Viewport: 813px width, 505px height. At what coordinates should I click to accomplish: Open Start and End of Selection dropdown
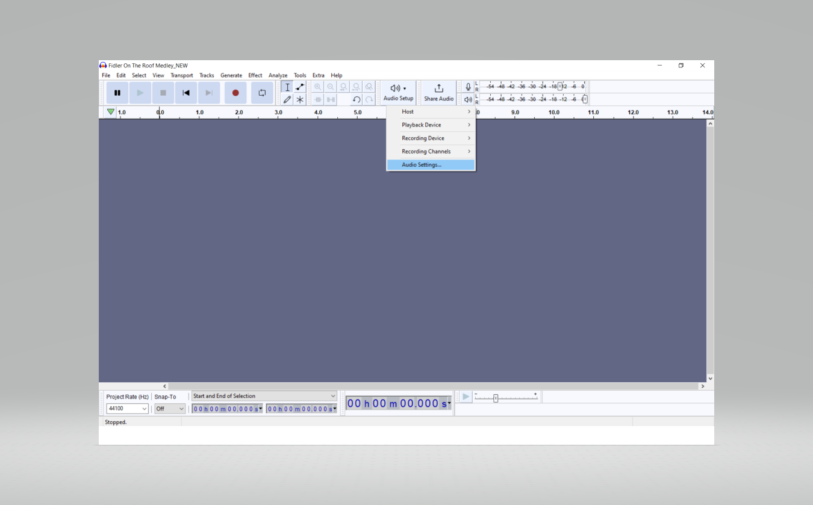[x=264, y=396]
